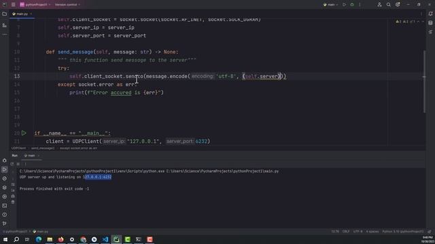
Task: Rerun main in the Run panel
Action: 12,164
